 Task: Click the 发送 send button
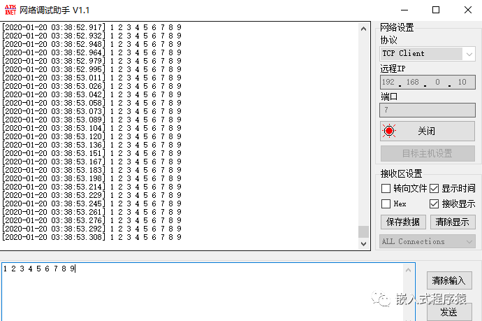tap(449, 312)
